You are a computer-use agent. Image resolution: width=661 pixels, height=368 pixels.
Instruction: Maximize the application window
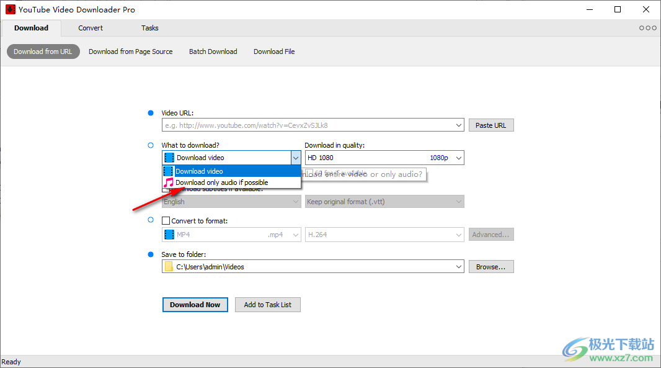click(618, 9)
